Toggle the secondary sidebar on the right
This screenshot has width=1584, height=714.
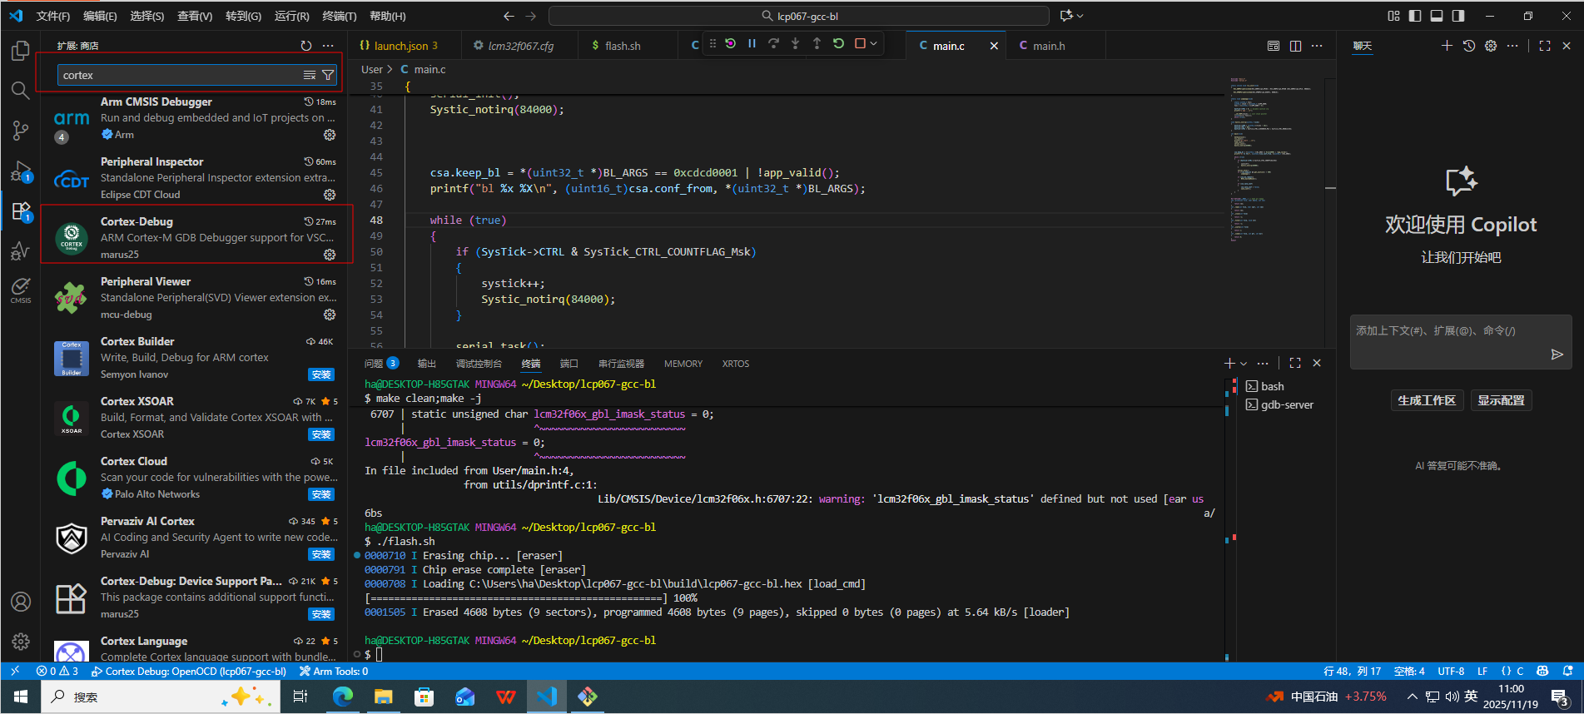pyautogui.click(x=1458, y=16)
